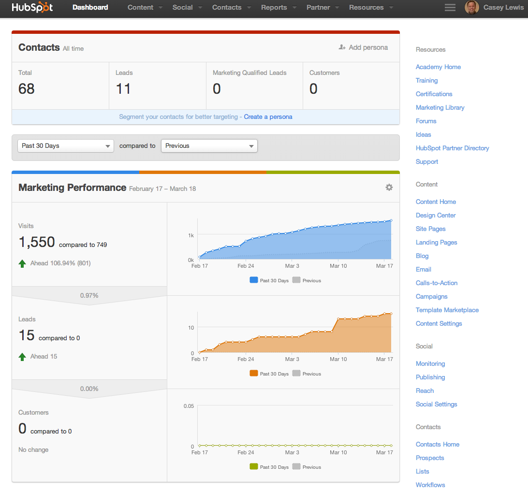Expand the Resources nav menu
Viewport: 528px width, 491px height.
pyautogui.click(x=371, y=7)
